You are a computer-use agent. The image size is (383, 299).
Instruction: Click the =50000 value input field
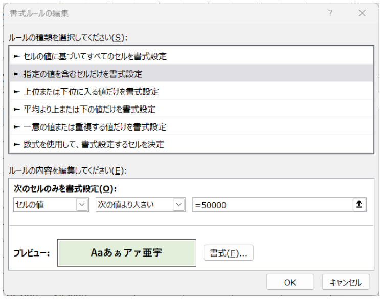(271, 205)
